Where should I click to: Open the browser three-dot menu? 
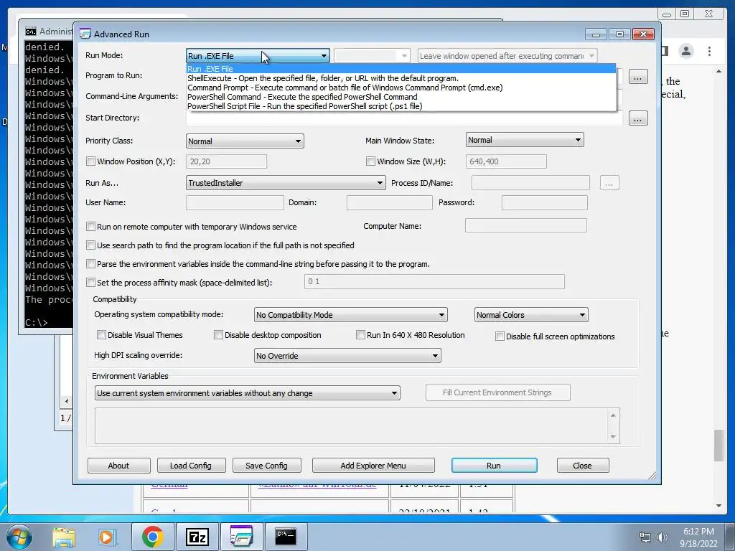(709, 51)
